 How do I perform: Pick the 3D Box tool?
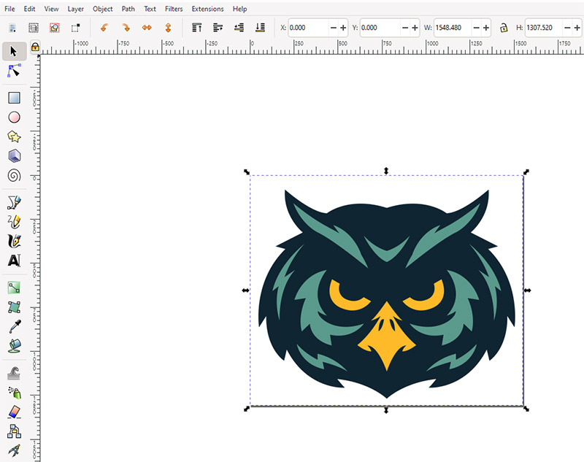tap(14, 156)
